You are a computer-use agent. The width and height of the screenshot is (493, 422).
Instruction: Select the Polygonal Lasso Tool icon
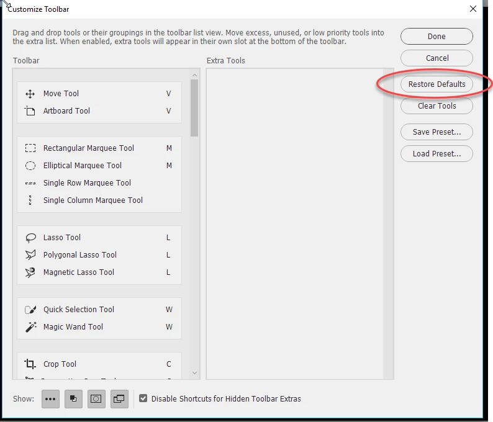[30, 255]
